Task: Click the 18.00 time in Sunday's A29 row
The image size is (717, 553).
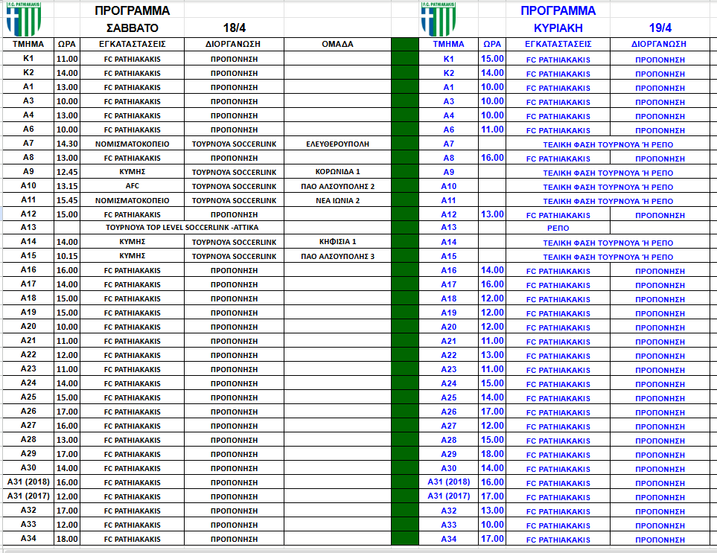Action: click(492, 454)
